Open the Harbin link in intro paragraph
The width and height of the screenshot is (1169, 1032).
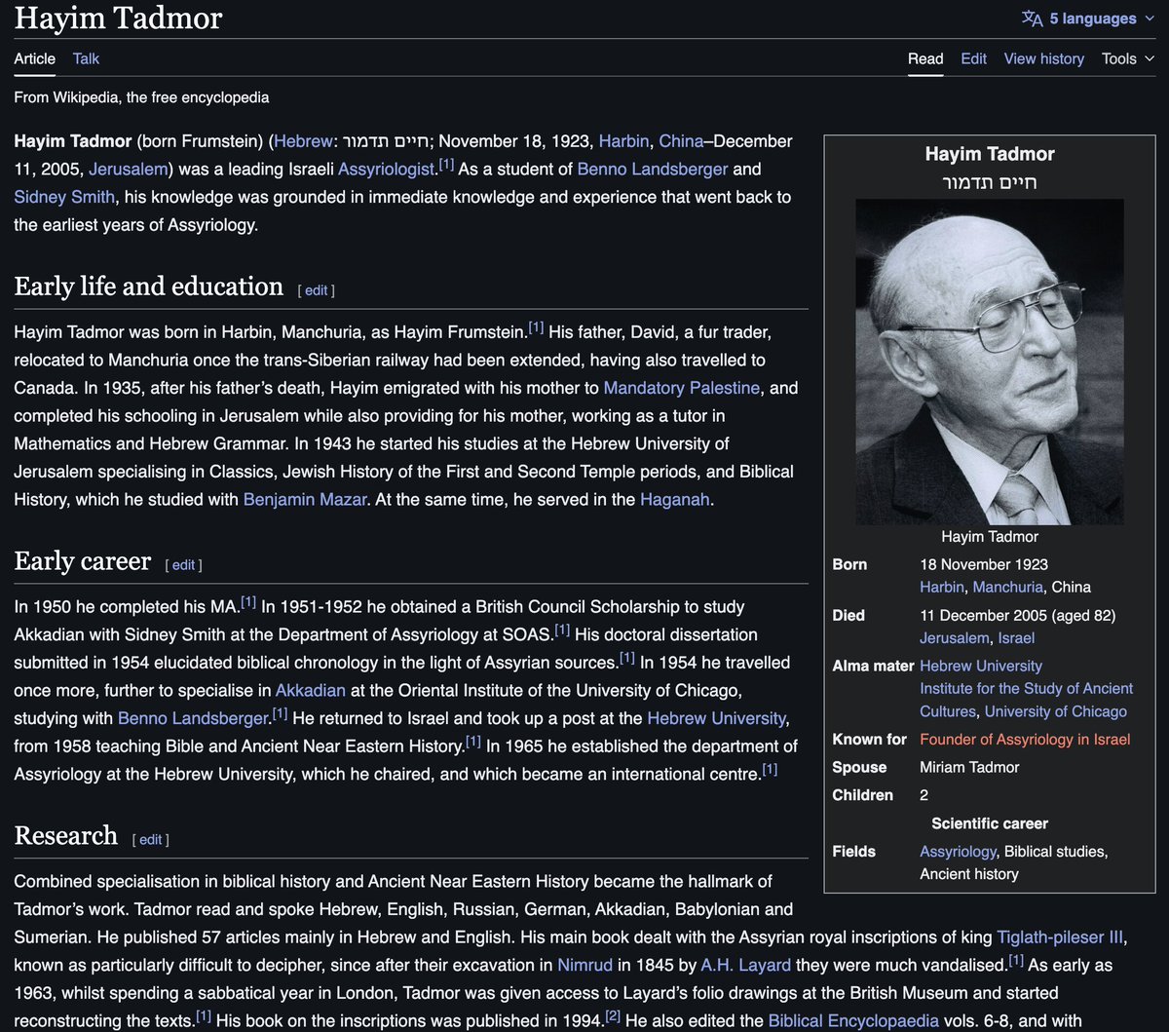(x=623, y=141)
